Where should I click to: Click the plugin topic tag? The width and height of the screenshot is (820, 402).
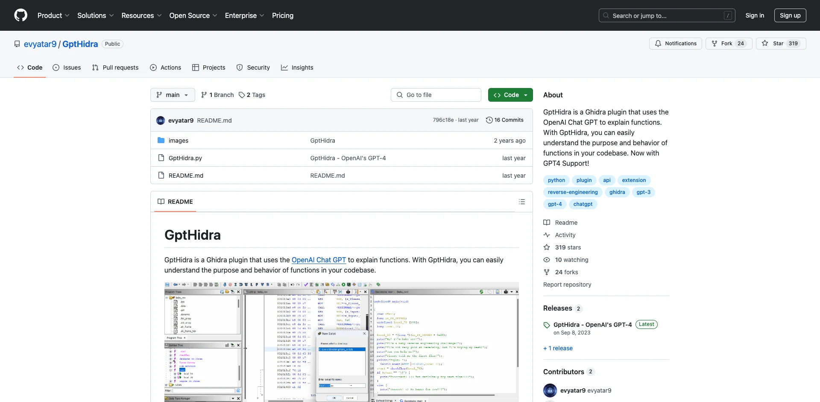(584, 180)
